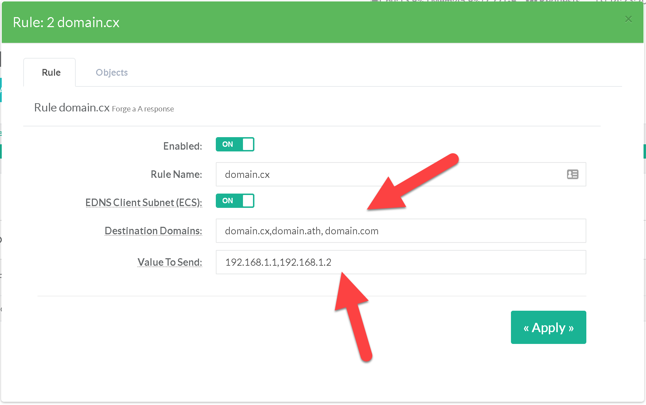Click into the Destination Domains field
The image size is (646, 405).
(x=400, y=231)
